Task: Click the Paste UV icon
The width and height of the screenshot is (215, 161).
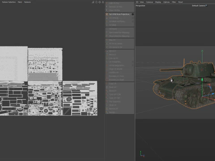Action: pyautogui.click(x=107, y=87)
